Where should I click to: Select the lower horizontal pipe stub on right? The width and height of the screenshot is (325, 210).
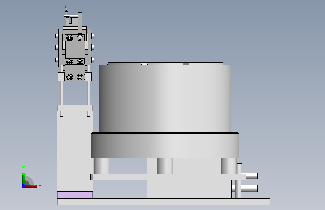coord(250,188)
